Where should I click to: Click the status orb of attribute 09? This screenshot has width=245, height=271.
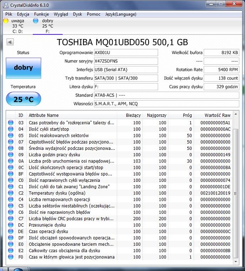click(x=11, y=155)
